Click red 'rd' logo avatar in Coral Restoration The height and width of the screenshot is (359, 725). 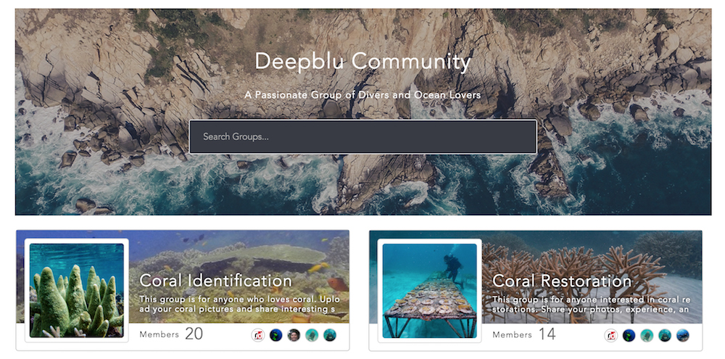point(610,335)
